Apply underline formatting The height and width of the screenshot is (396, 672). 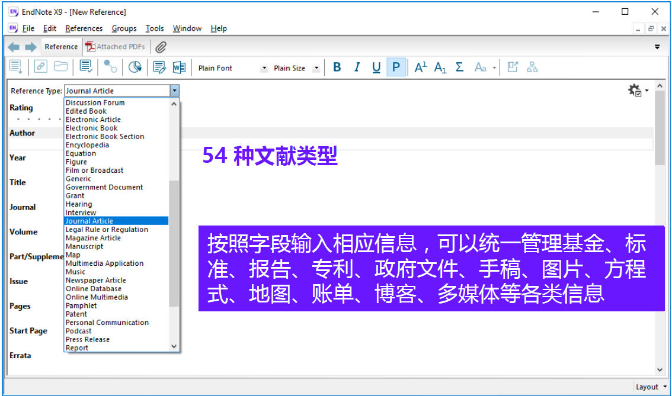coord(376,67)
